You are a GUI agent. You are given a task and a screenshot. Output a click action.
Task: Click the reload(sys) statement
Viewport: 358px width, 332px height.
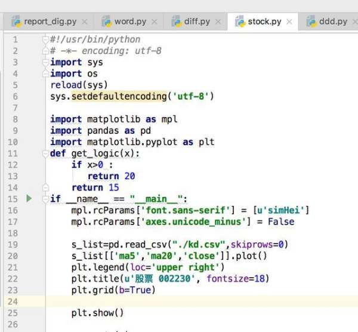[79, 85]
